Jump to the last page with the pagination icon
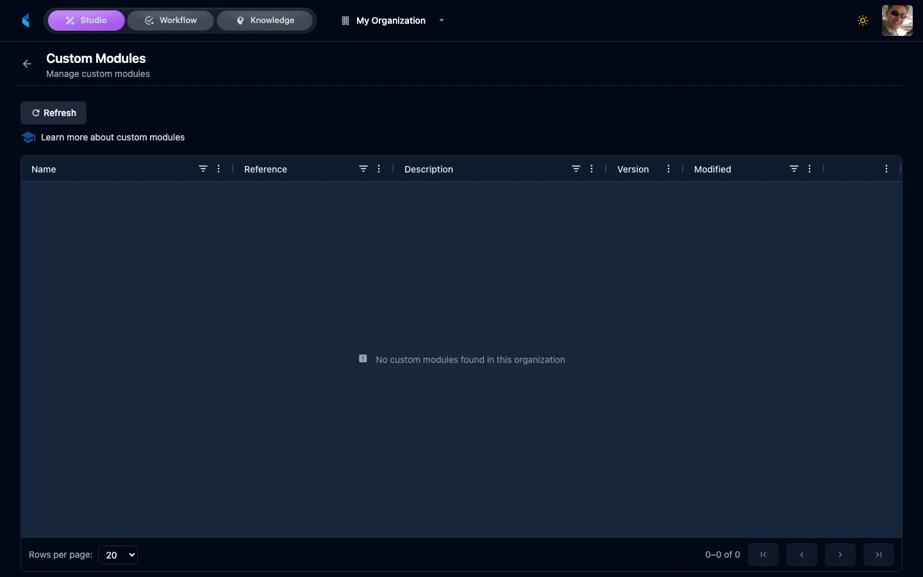 coord(879,555)
